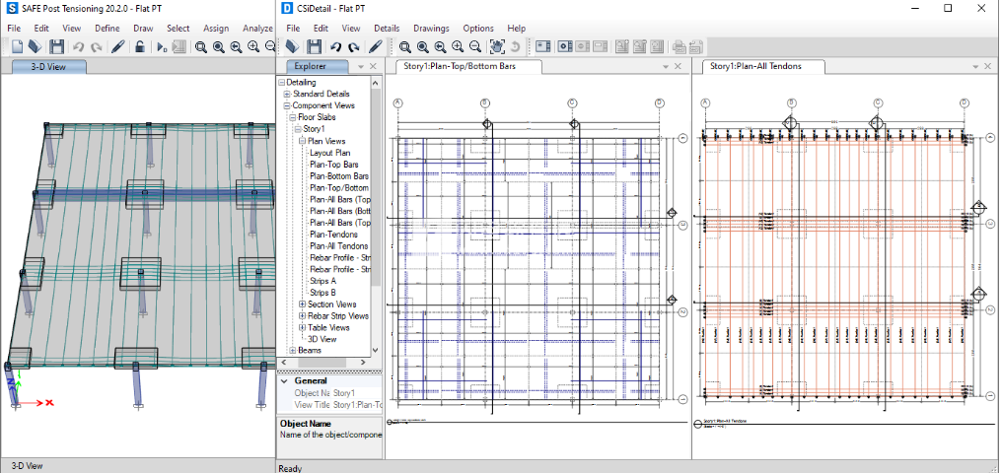The image size is (1002, 473).
Task: Open Help menu in CSiDetail
Action: (517, 29)
